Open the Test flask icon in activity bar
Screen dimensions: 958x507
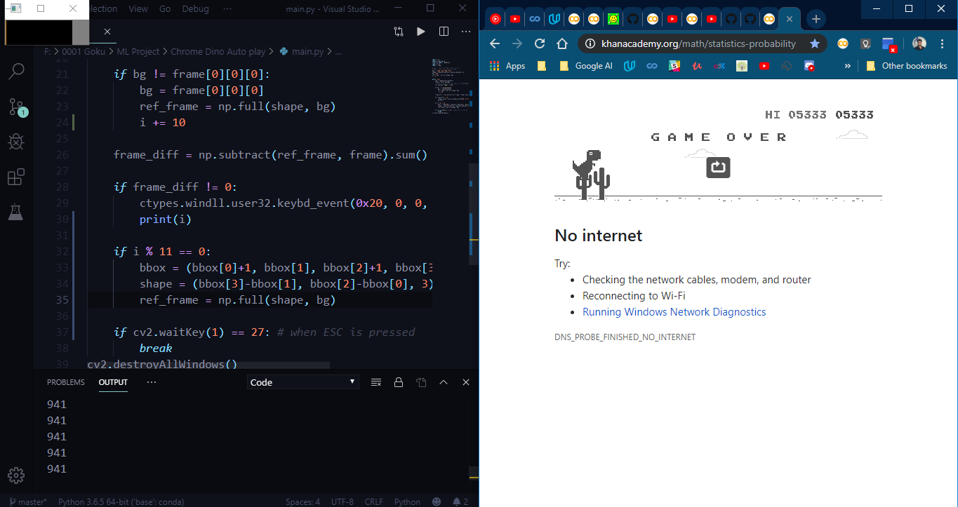tap(16, 211)
